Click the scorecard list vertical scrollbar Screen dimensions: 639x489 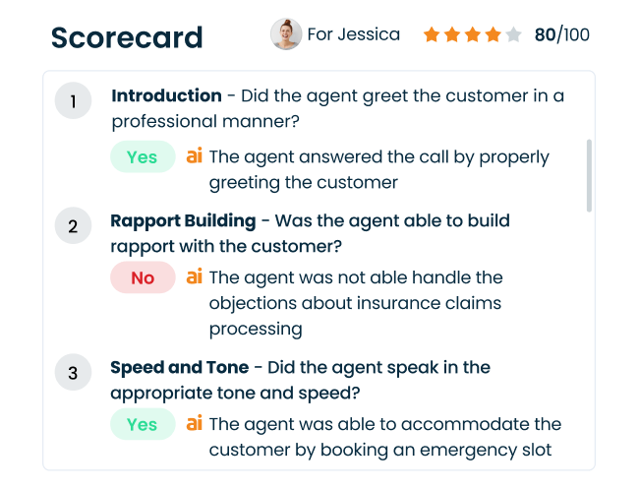tap(589, 175)
